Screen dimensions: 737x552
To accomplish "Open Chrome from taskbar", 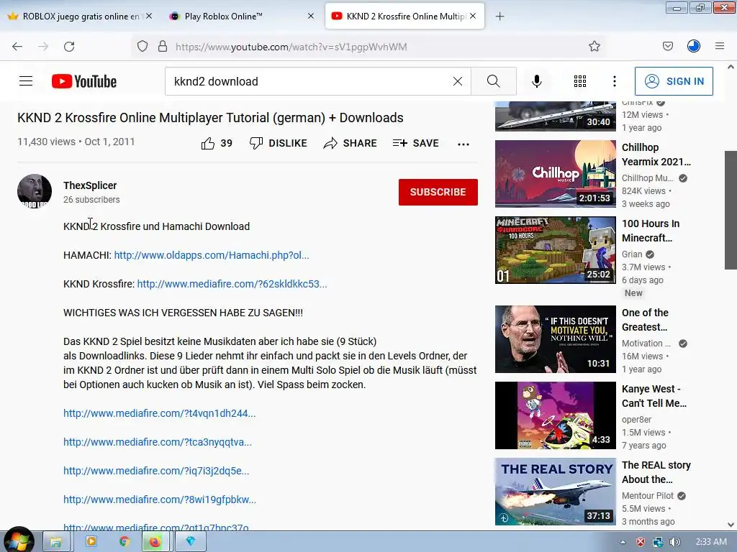I will coord(124,542).
